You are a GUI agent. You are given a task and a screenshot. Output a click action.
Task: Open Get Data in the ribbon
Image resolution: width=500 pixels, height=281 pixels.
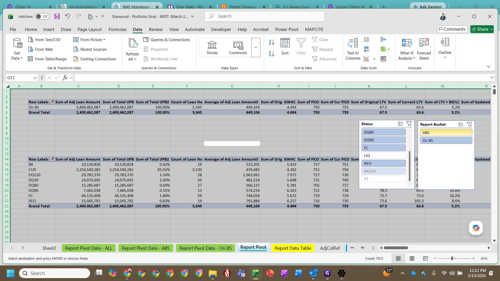coord(17,49)
